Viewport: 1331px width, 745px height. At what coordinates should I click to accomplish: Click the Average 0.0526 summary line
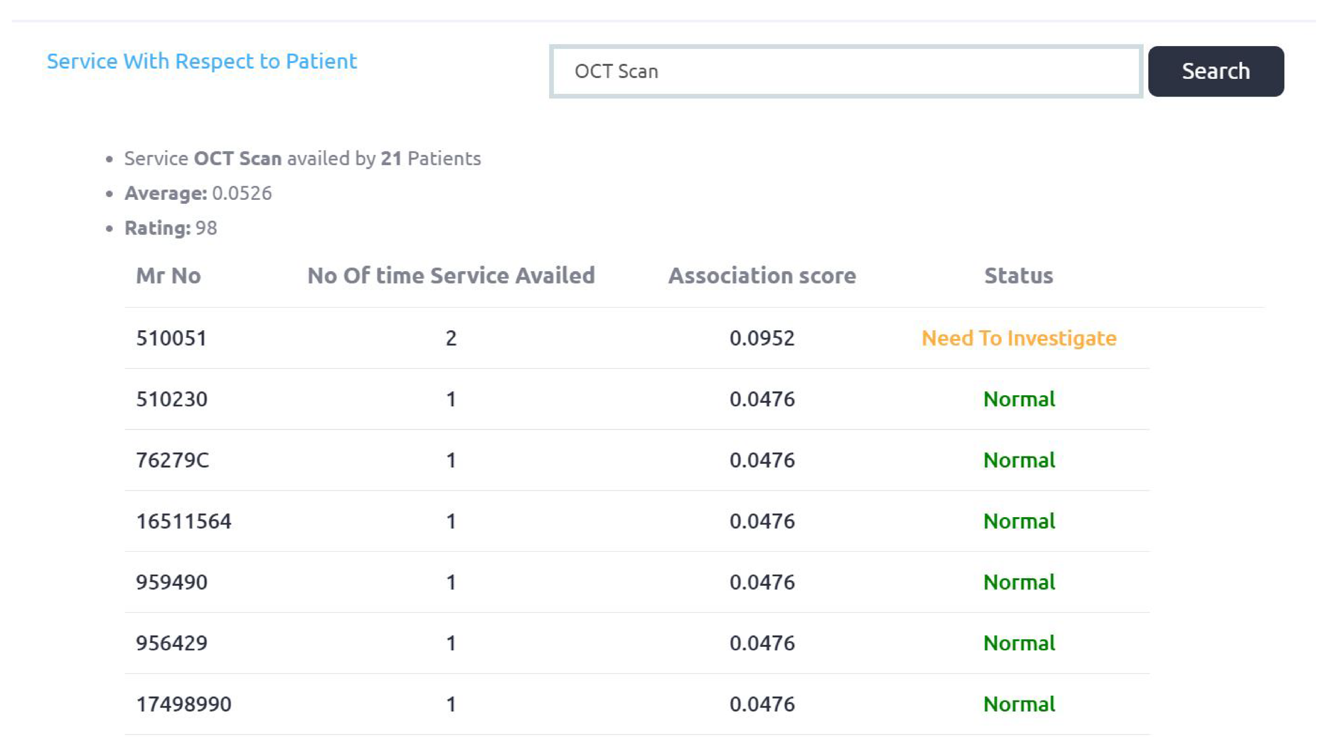click(198, 193)
